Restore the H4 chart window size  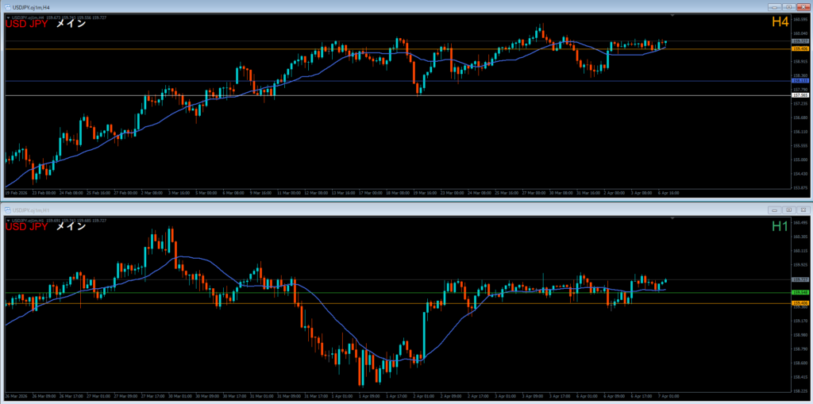pos(790,6)
